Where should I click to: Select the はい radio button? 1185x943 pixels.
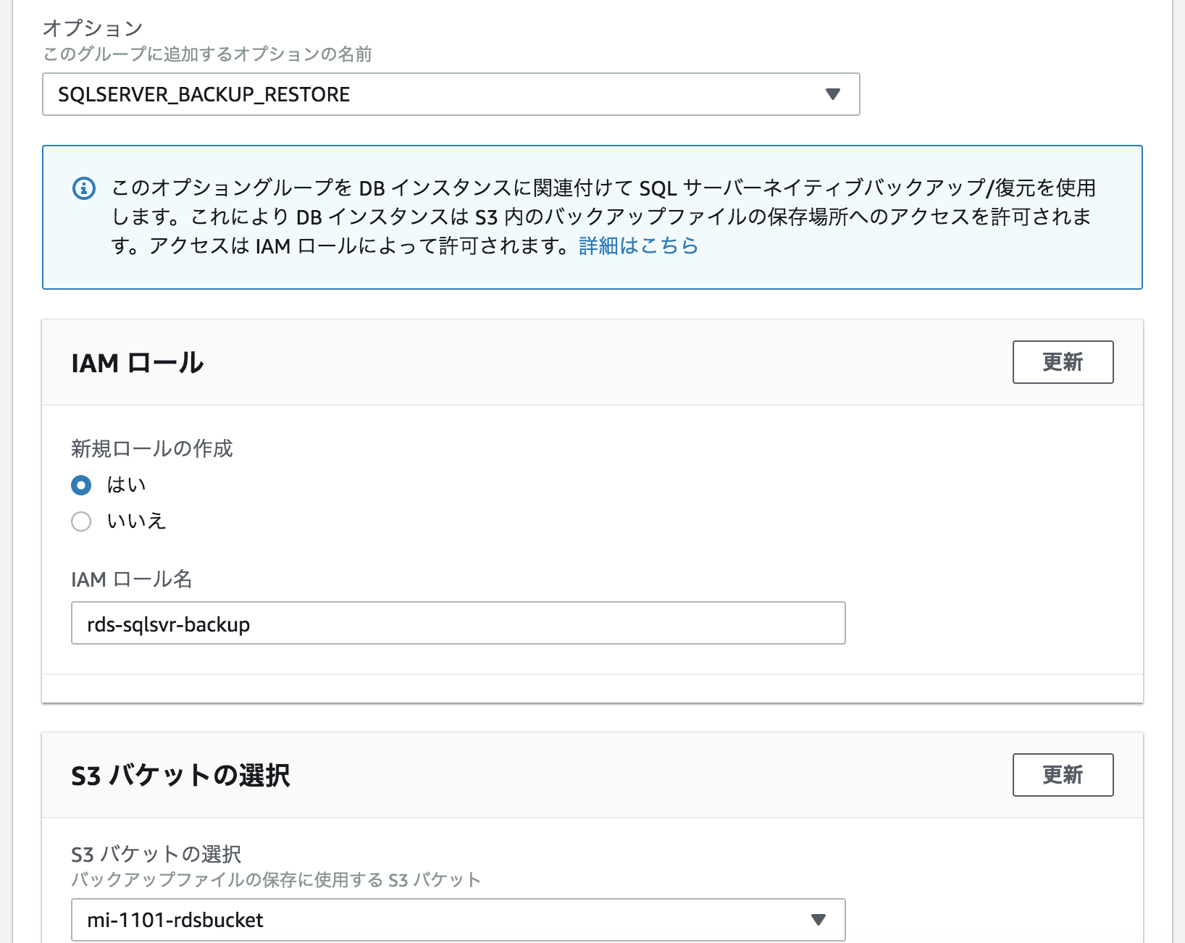tap(81, 485)
